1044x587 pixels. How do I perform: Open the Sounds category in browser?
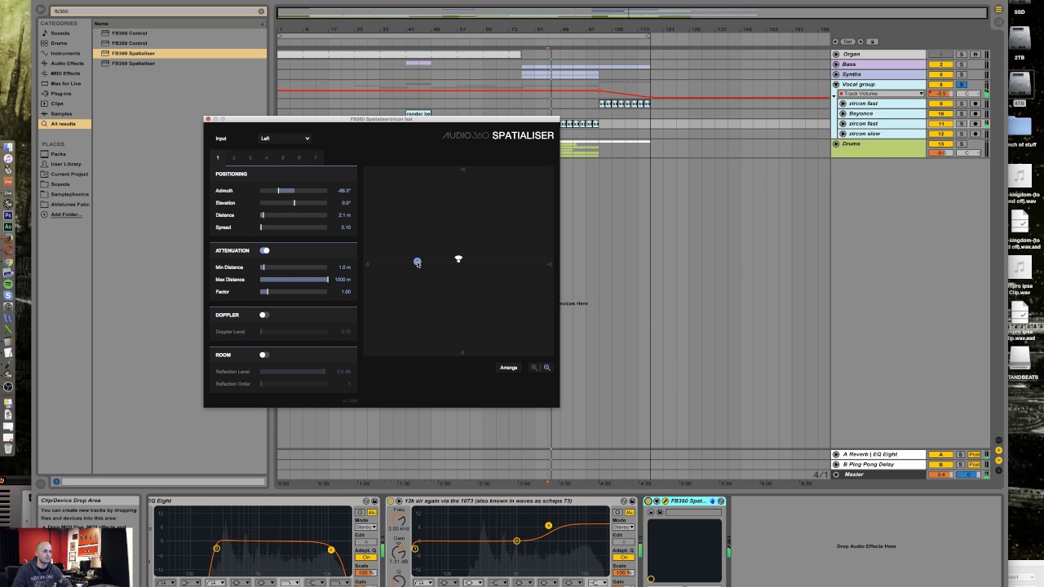click(x=60, y=33)
